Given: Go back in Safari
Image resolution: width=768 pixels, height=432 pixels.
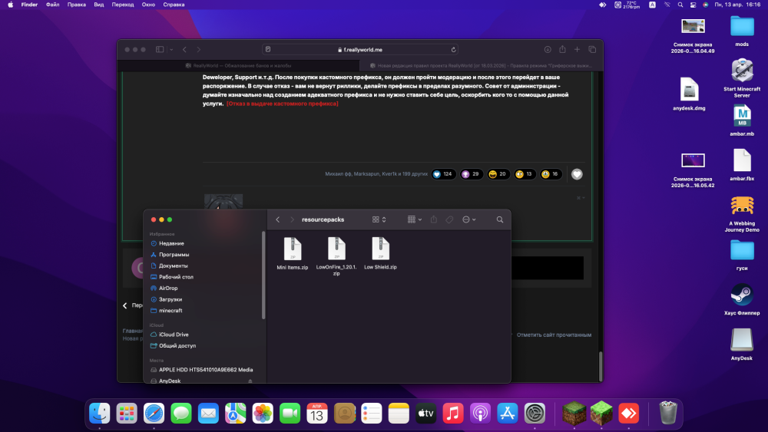Looking at the screenshot, I should pos(184,49).
